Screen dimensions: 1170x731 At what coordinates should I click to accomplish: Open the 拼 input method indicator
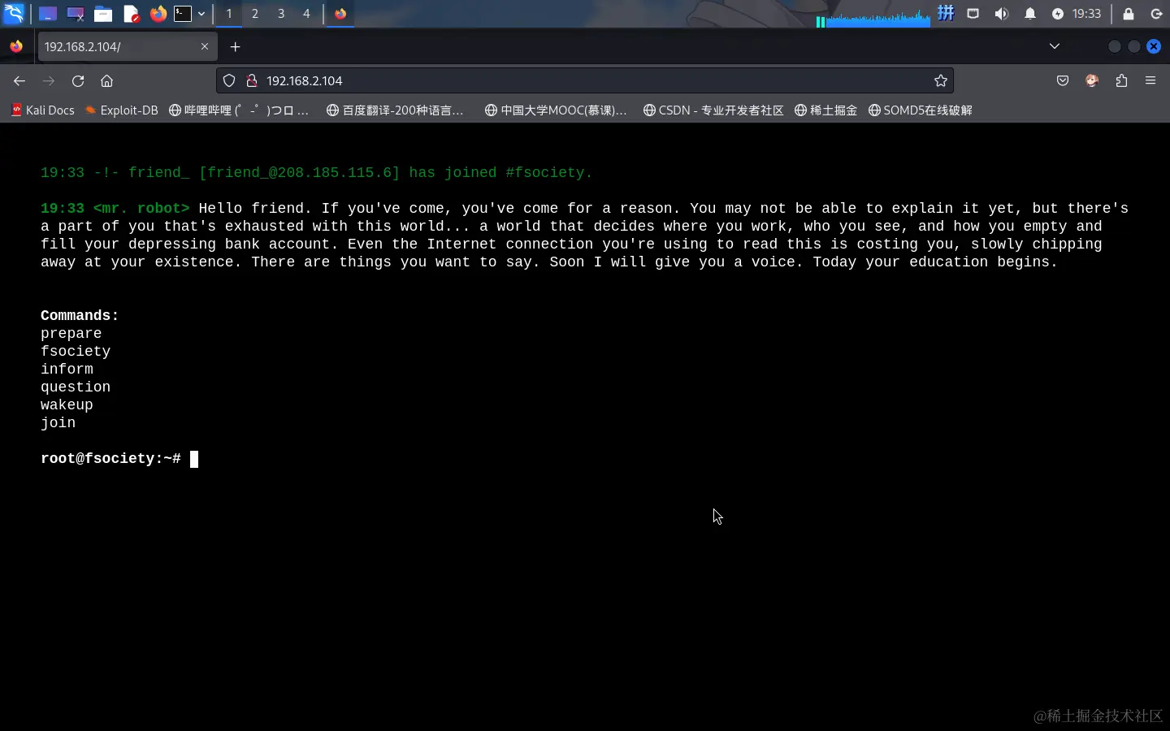pos(946,14)
